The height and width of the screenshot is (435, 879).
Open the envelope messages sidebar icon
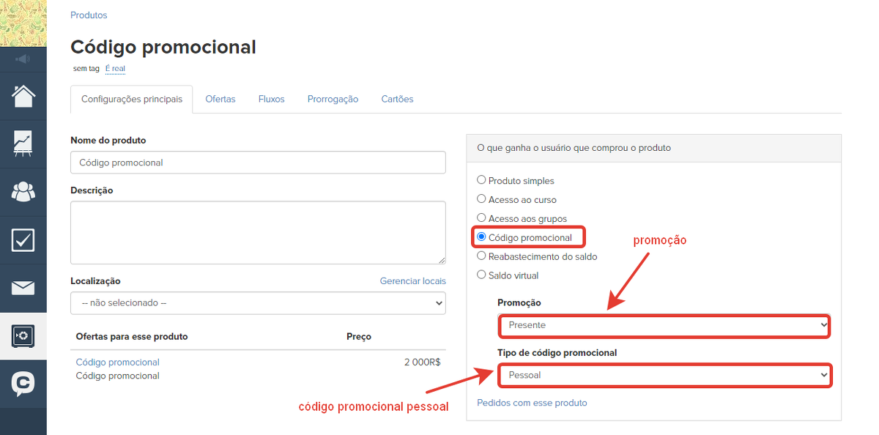(x=23, y=288)
